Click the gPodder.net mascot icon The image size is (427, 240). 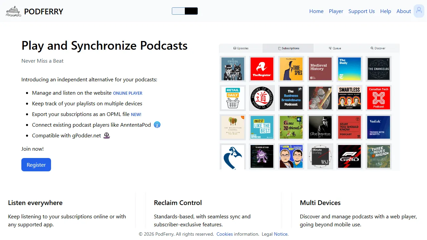tap(106, 135)
